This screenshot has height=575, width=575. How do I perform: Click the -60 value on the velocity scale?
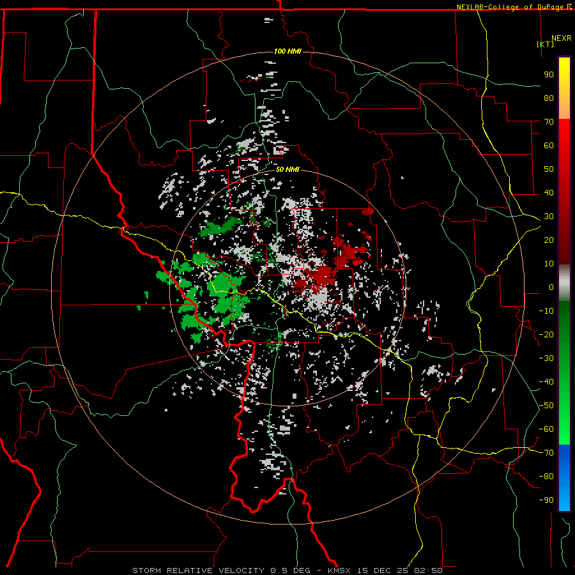click(546, 429)
